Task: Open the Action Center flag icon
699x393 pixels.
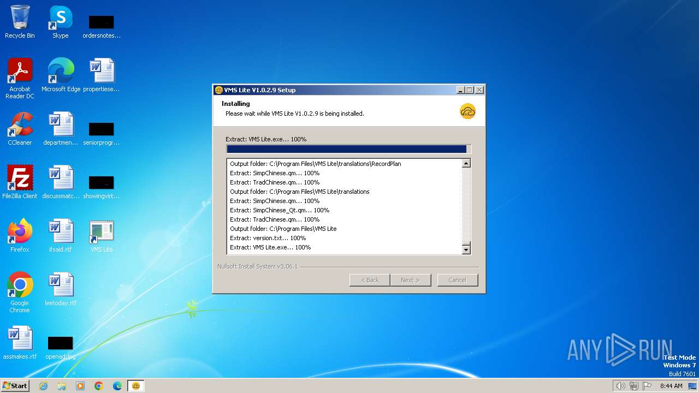Action: pos(647,386)
